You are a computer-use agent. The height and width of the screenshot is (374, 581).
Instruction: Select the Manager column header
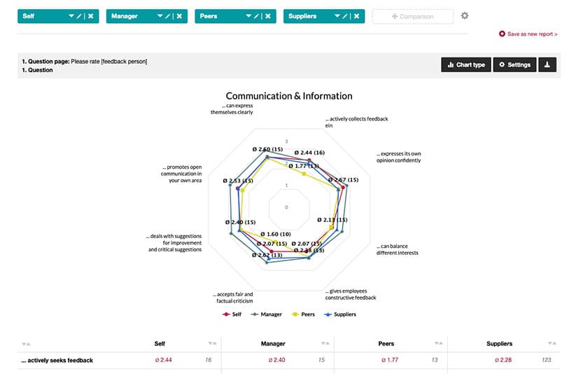click(x=273, y=344)
